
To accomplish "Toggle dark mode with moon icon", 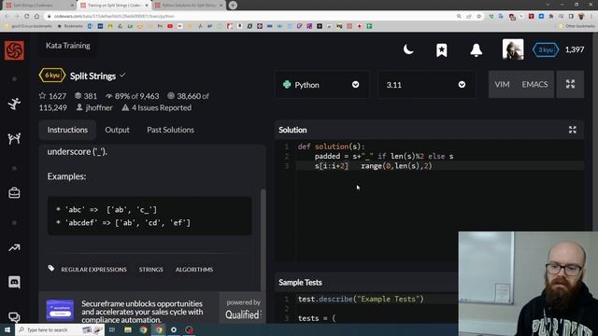I will tap(408, 49).
